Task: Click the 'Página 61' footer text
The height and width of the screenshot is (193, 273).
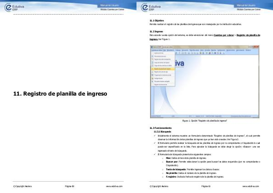Action: [206, 186]
